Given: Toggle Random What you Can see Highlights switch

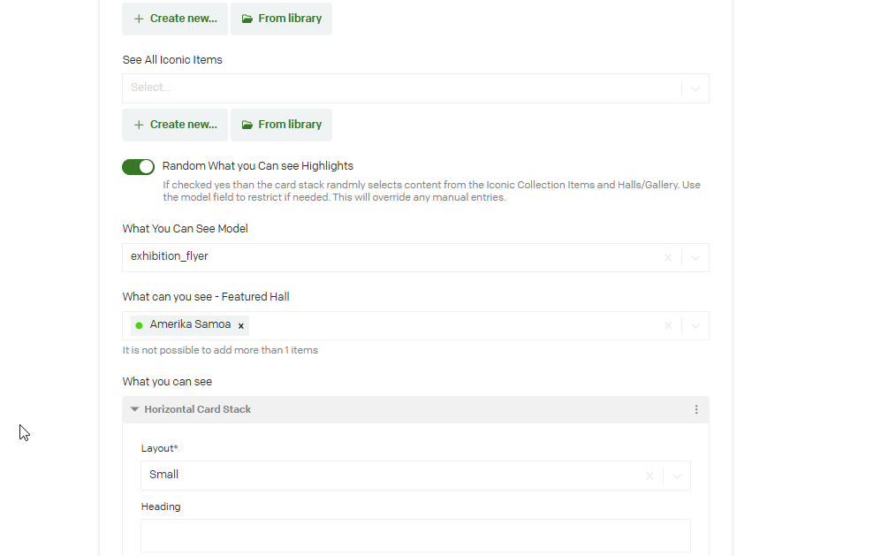Looking at the screenshot, I should pyautogui.click(x=138, y=167).
